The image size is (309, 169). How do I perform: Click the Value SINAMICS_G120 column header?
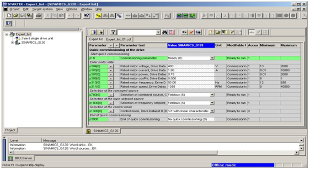tap(191, 45)
